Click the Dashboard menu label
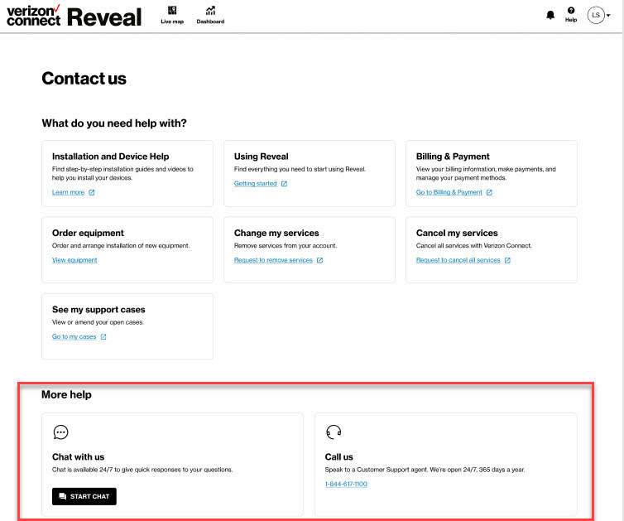 coord(210,22)
